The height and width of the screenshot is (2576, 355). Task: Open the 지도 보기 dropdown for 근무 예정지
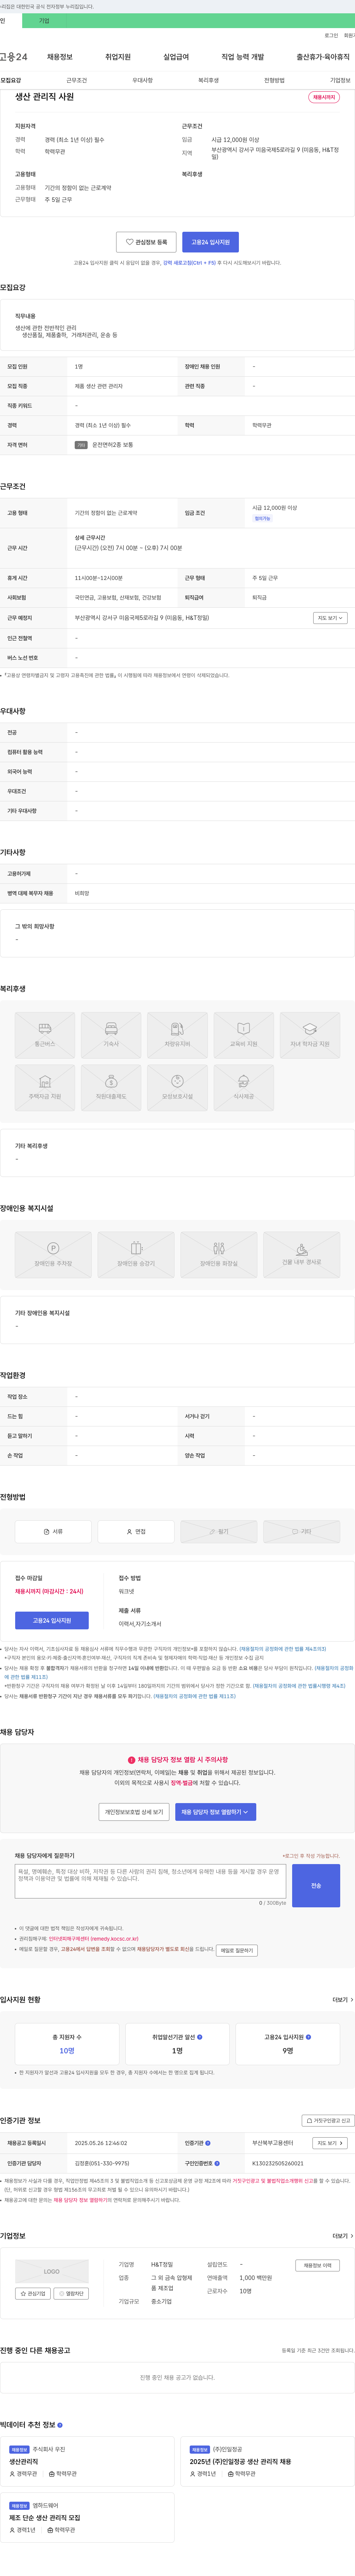pyautogui.click(x=330, y=618)
